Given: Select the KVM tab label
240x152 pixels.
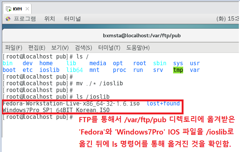Looking at the screenshot, I should 17,9.
